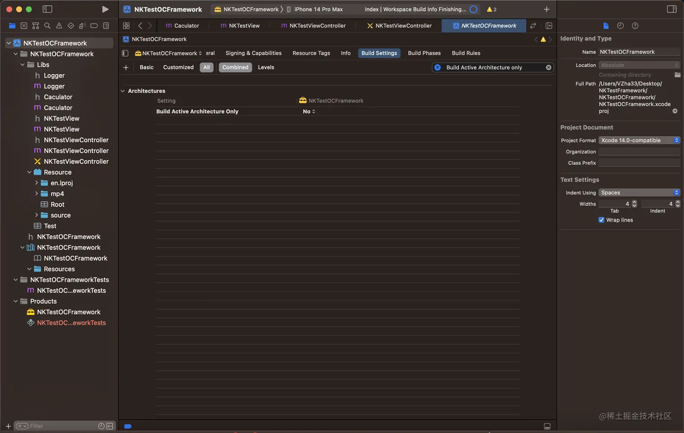Open the Debug navigator spray icon
The width and height of the screenshot is (684, 433).
pyautogui.click(x=82, y=26)
